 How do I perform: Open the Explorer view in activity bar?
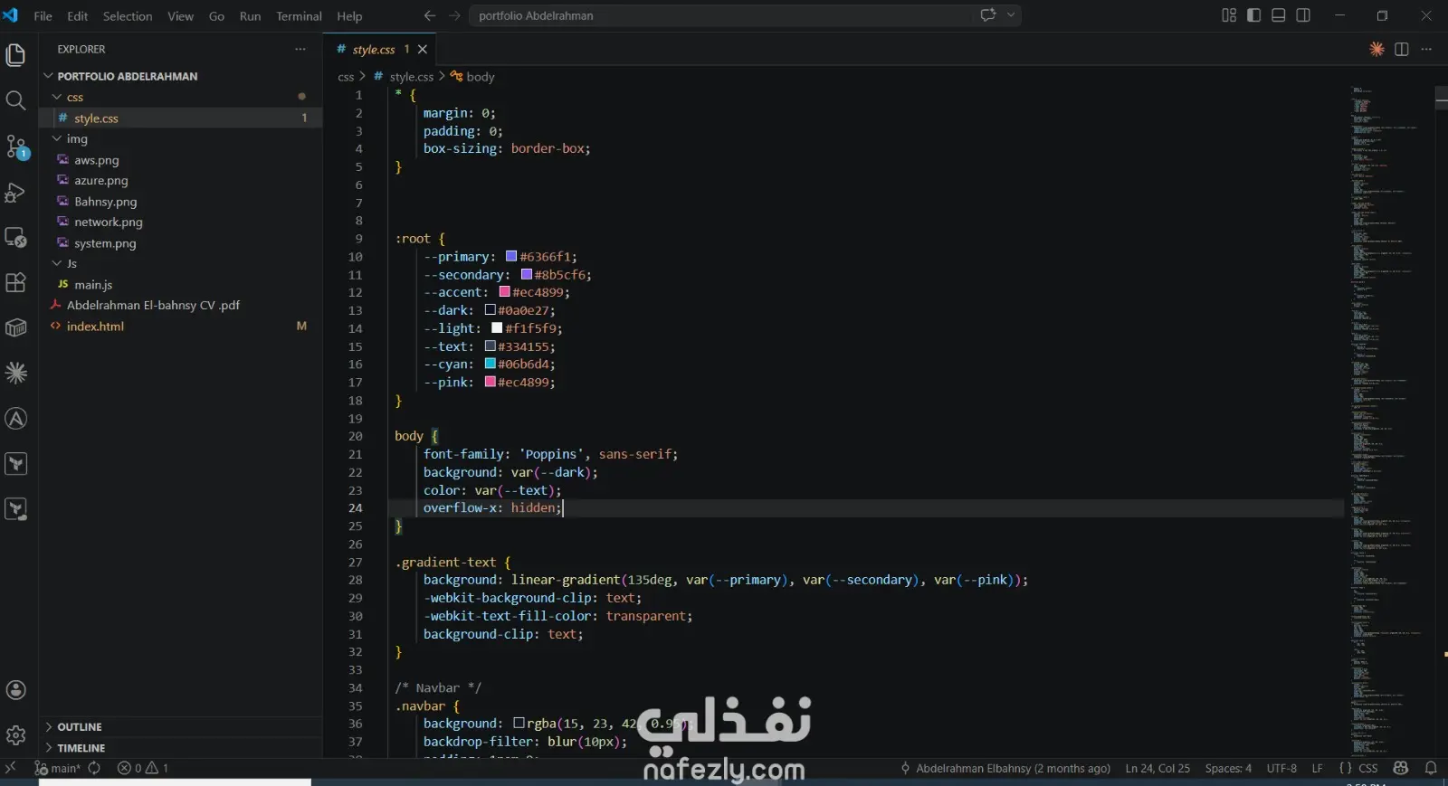coord(15,55)
